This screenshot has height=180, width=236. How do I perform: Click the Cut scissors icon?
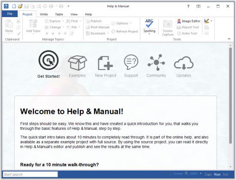18,21
